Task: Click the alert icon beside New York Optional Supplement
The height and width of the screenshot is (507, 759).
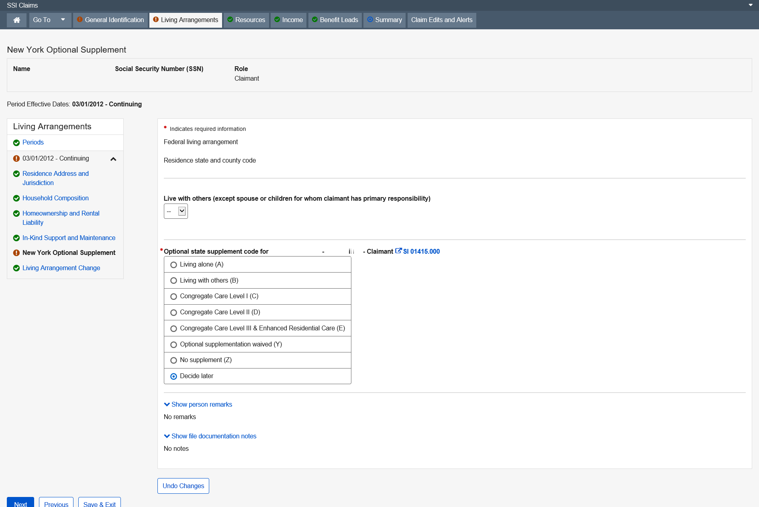Action: click(x=16, y=253)
